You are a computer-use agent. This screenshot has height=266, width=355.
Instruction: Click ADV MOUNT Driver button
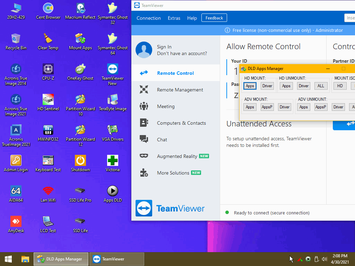tap(285, 107)
